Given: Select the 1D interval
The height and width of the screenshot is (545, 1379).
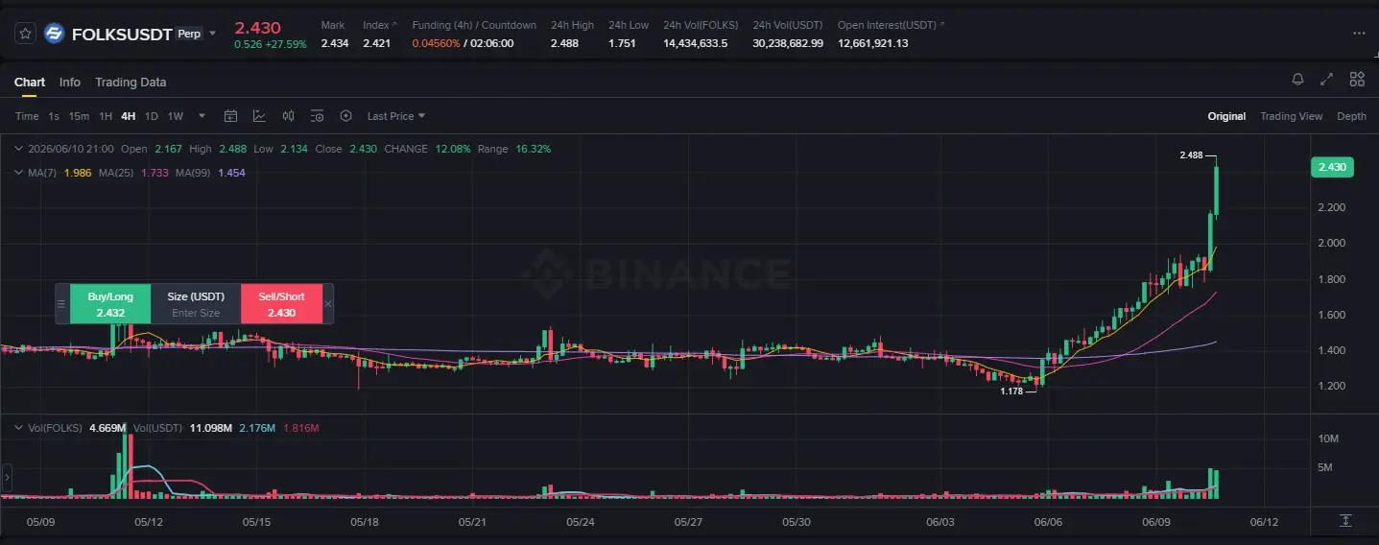Looking at the screenshot, I should 152,116.
